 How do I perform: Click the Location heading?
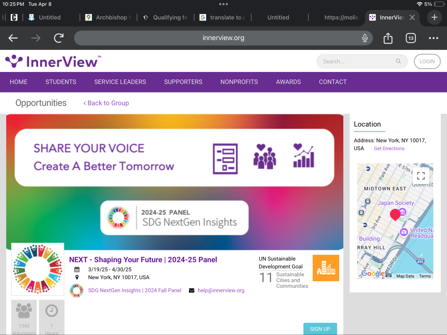click(x=367, y=124)
